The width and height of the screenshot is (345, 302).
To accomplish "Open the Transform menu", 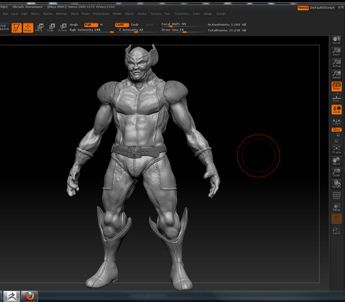I will point(181,14).
